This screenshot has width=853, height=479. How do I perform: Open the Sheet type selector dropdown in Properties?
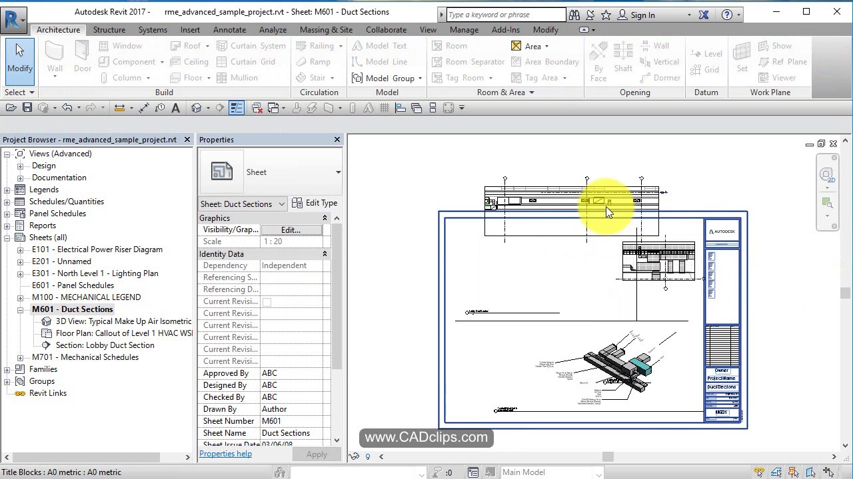click(339, 171)
